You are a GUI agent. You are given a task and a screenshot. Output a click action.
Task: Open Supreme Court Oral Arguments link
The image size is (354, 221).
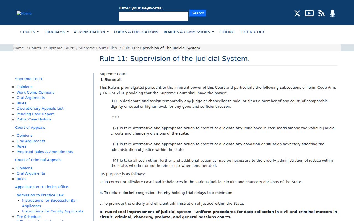(x=31, y=98)
